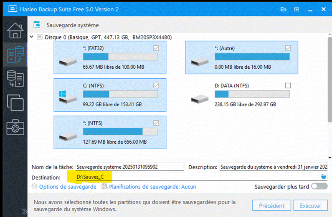Click the C: NTFS usage bar
Screen dimensions: 332x217
[x=120, y=94]
